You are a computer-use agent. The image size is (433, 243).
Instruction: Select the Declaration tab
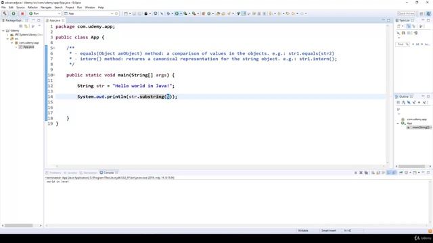[89, 173]
